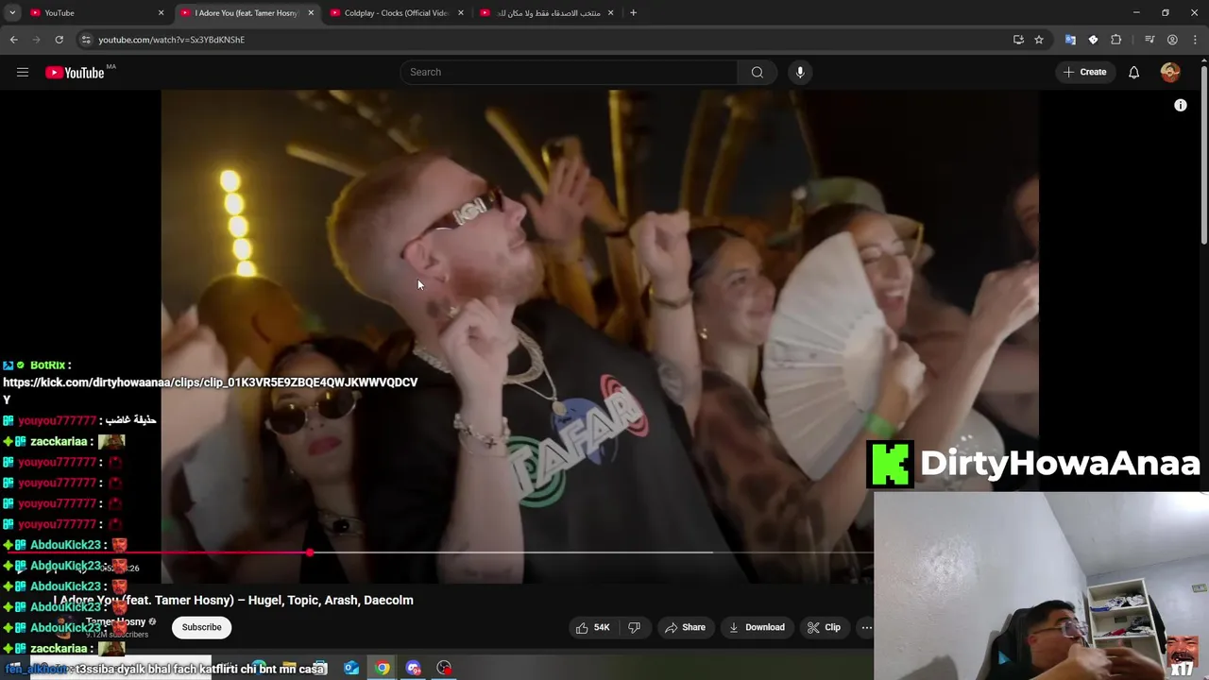Click the page vertical scrollbar thumb
This screenshot has width=1209, height=680.
point(1203,156)
